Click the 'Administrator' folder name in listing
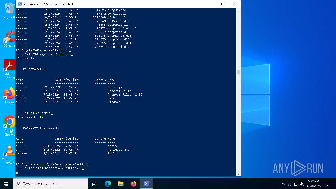Screen dimensions: 336x189 119,150
